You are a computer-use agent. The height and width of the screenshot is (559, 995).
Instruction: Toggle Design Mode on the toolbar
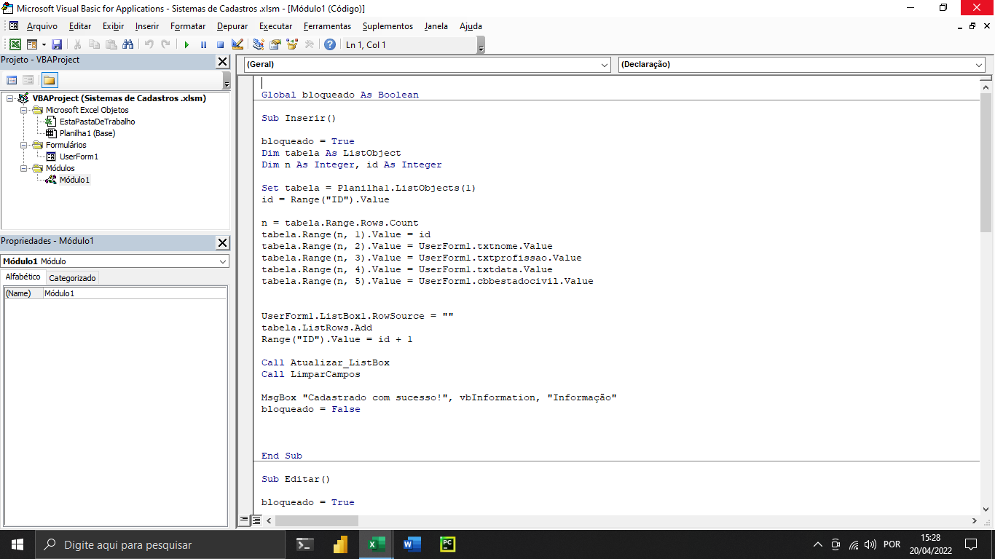click(x=237, y=44)
